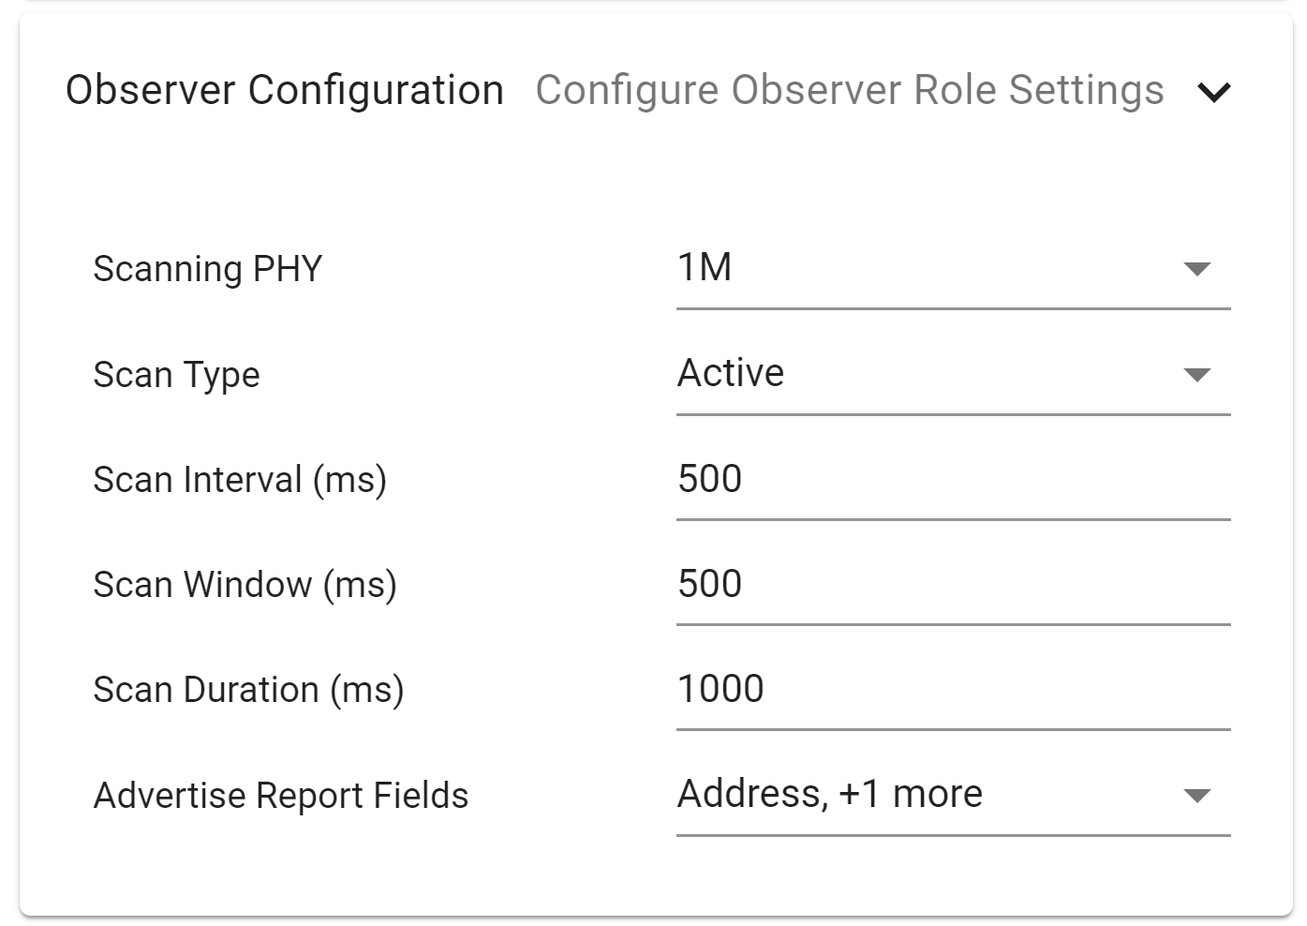The width and height of the screenshot is (1307, 926).
Task: Select the 1000 value in Scan Duration
Action: click(720, 690)
